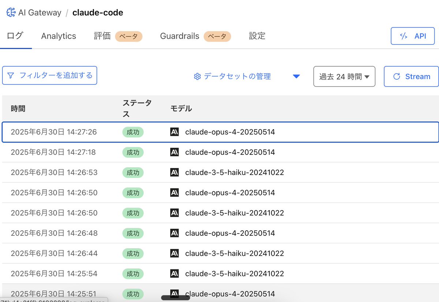Click the refresh icon in the Stream button

tap(396, 77)
